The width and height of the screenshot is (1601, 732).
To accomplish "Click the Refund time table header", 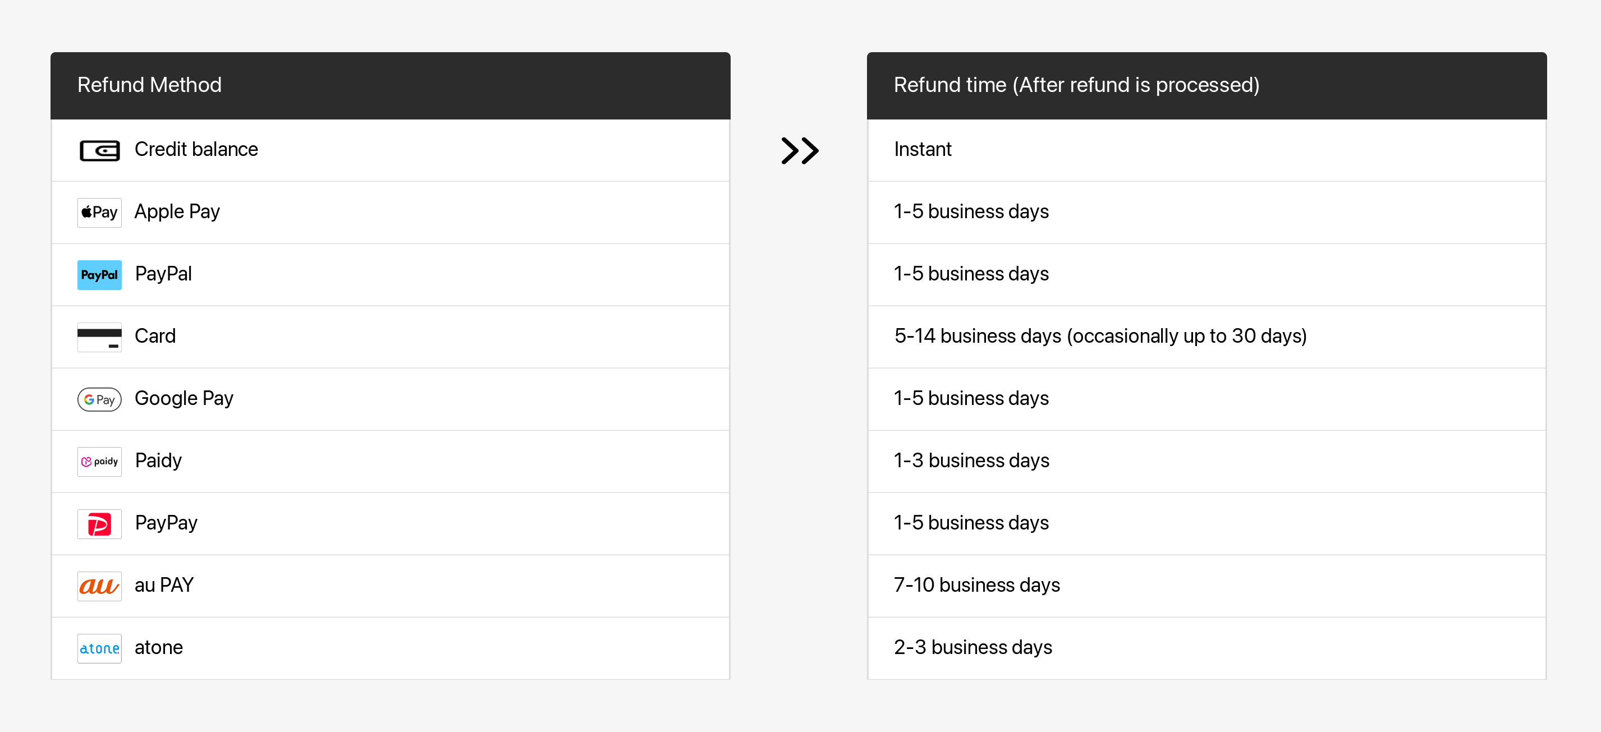I will click(x=1076, y=85).
